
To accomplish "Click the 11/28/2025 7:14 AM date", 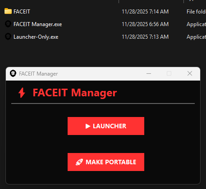I will [145, 12].
